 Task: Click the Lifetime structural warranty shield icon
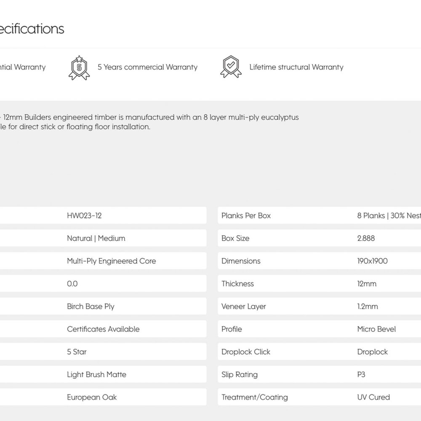(231, 67)
